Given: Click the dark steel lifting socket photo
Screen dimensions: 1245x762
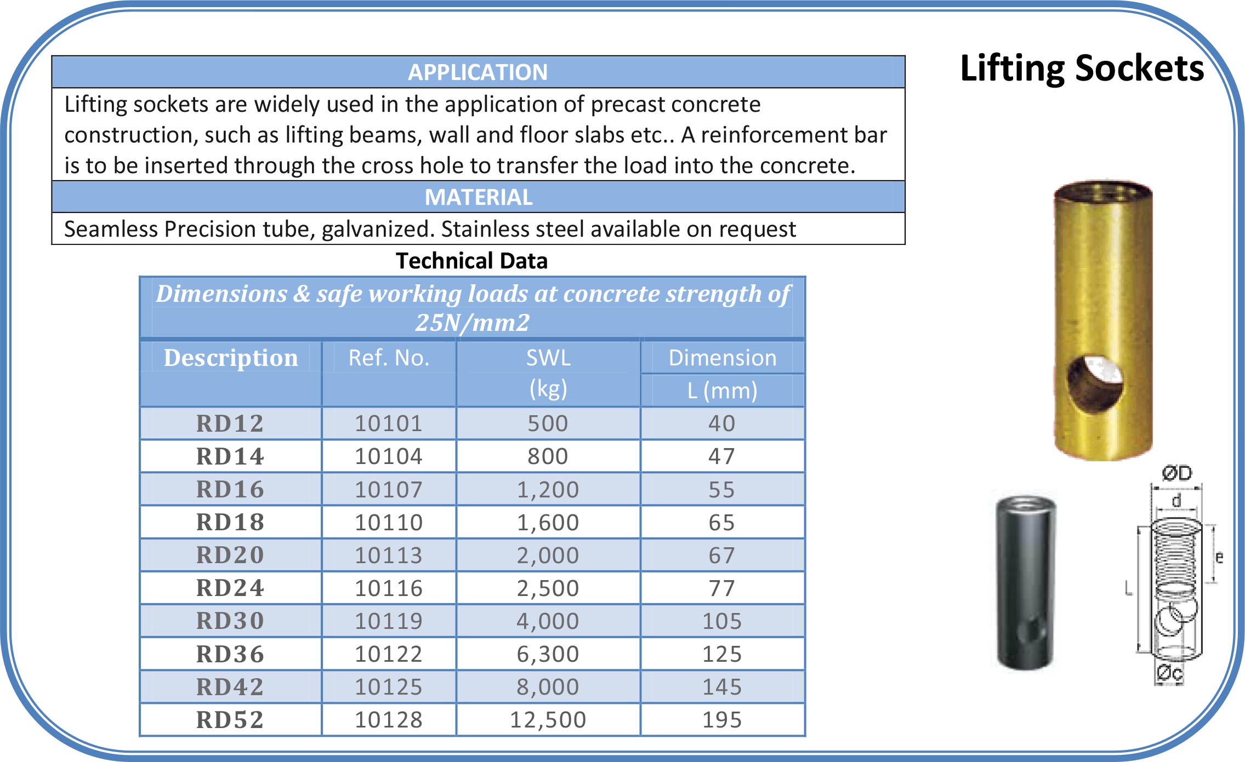Looking at the screenshot, I should coord(1026,582).
